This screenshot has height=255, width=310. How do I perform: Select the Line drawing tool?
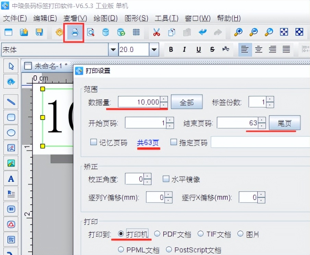pos(11,101)
